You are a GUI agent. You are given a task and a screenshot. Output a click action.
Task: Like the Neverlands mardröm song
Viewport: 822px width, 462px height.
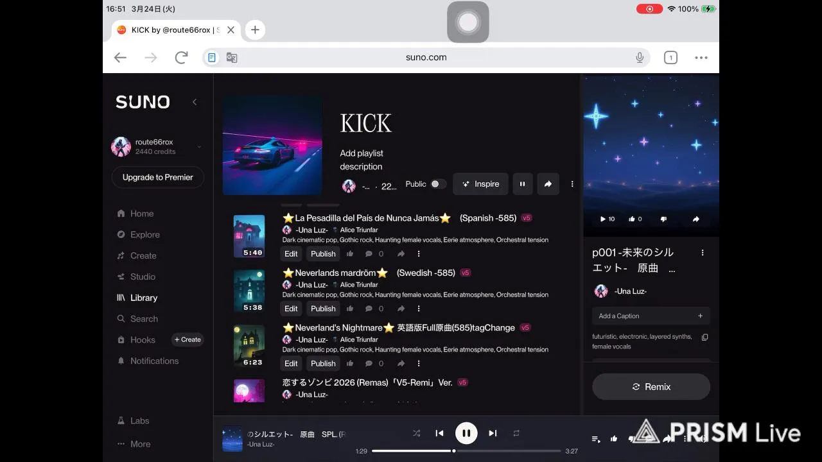coord(350,309)
